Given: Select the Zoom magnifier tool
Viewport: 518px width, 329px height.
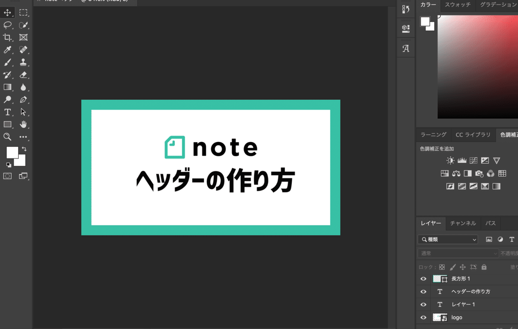Looking at the screenshot, I should coord(7,137).
